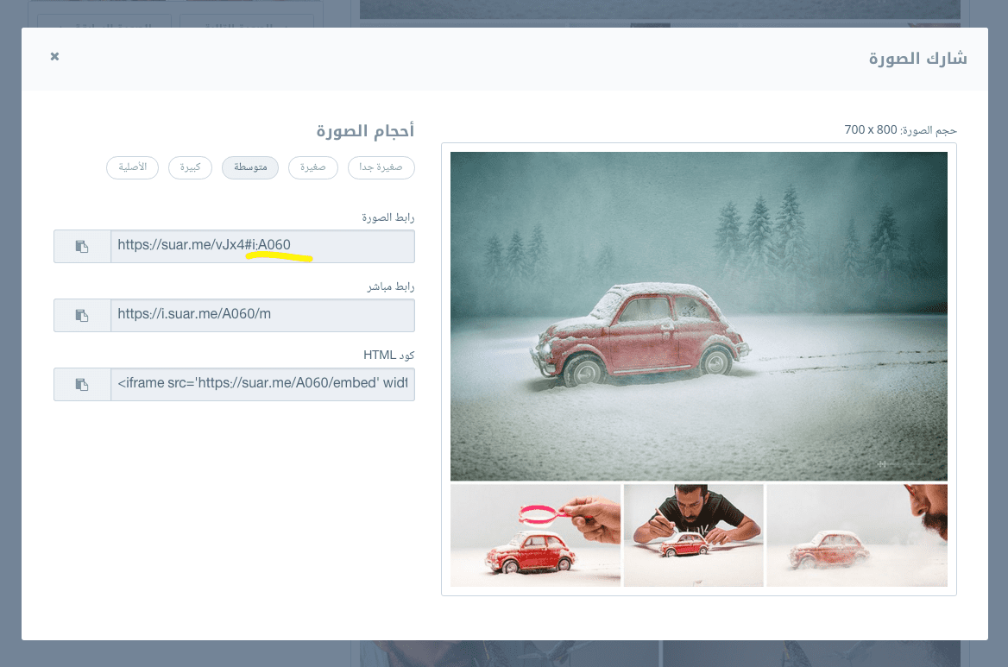Select the صغيرة size option
Image resolution: width=1008 pixels, height=667 pixels.
313,167
